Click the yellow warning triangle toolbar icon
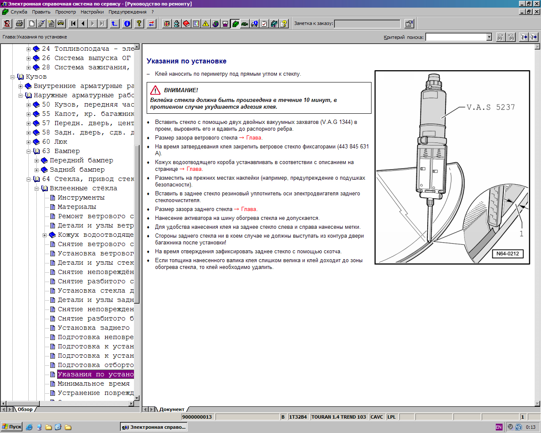 [x=205, y=24]
